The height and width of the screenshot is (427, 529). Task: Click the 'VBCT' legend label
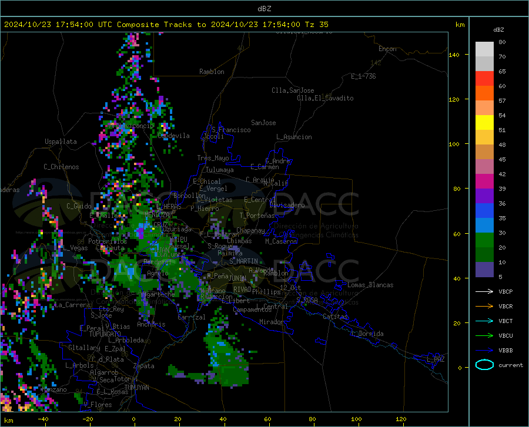pos(505,321)
